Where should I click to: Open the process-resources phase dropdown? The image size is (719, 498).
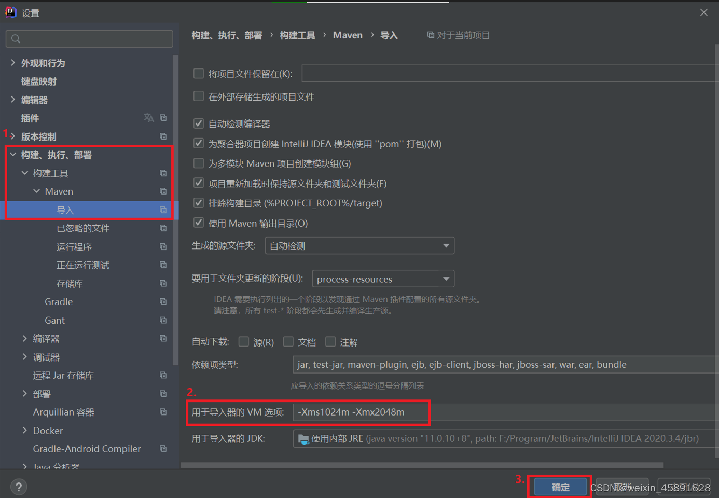(383, 279)
